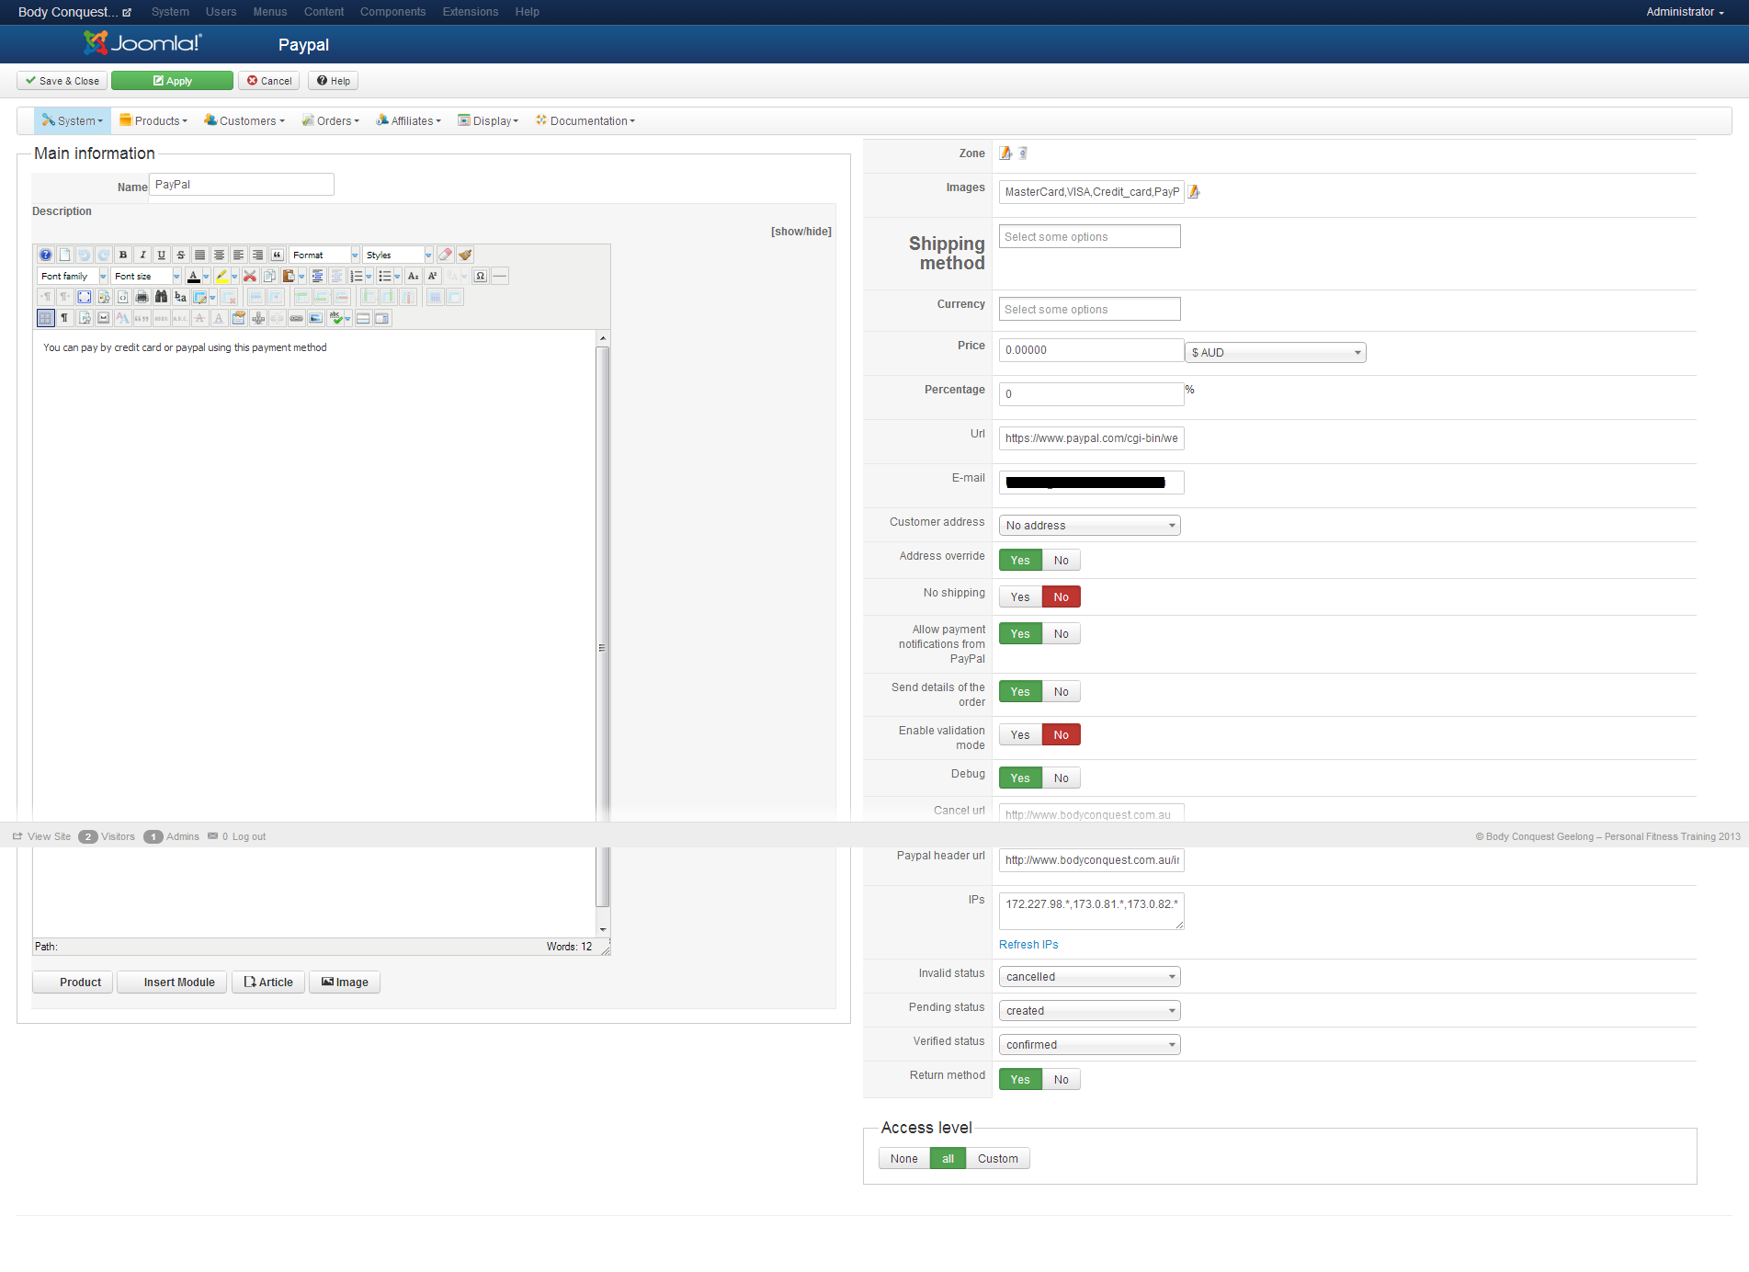Image resolution: width=1749 pixels, height=1272 pixels.
Task: Choose Custom access level
Action: click(x=998, y=1159)
